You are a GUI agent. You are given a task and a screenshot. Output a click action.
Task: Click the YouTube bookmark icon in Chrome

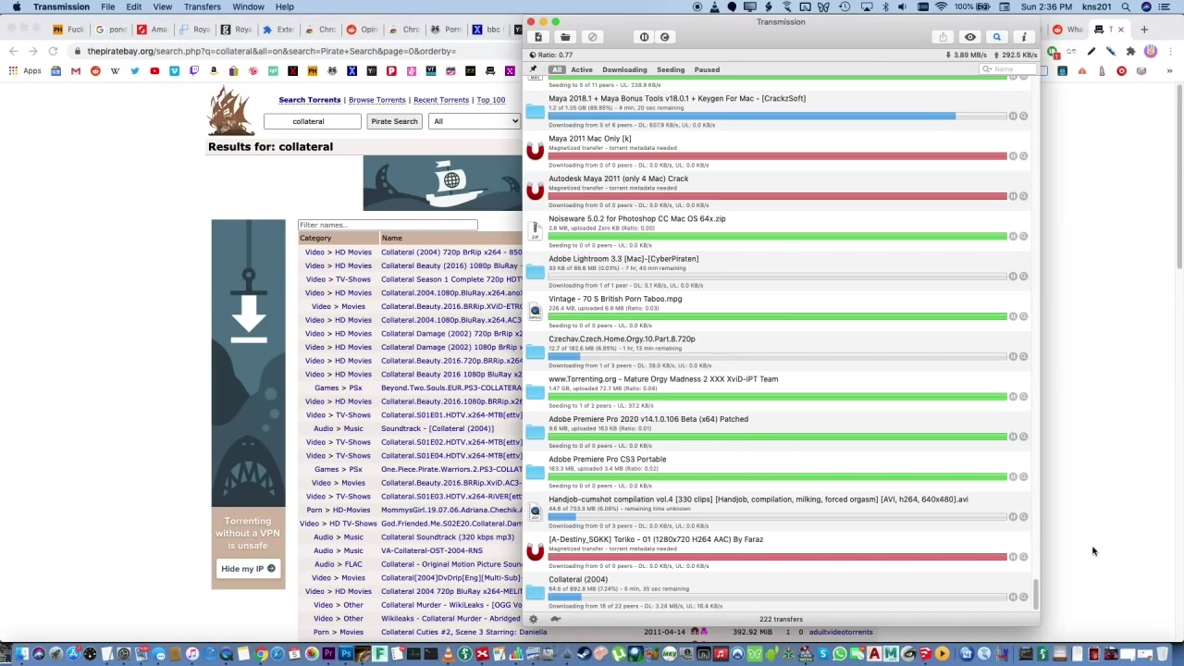click(154, 71)
